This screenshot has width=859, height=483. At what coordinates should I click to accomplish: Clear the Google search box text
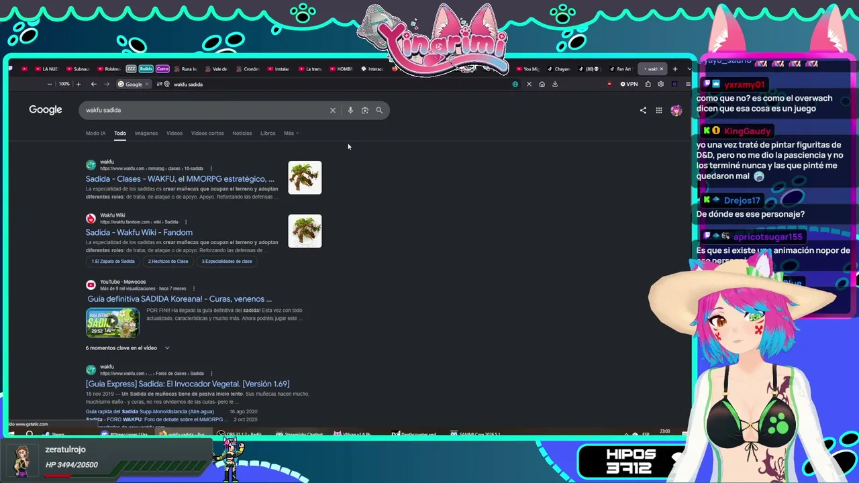tap(332, 110)
